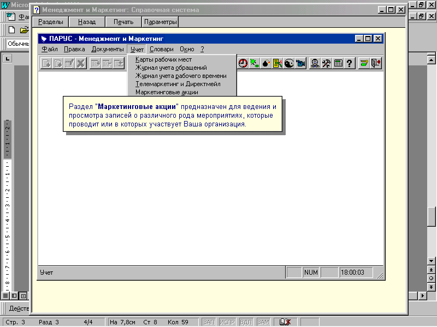
Task: Click the Печать button in help window
Action: click(x=123, y=22)
